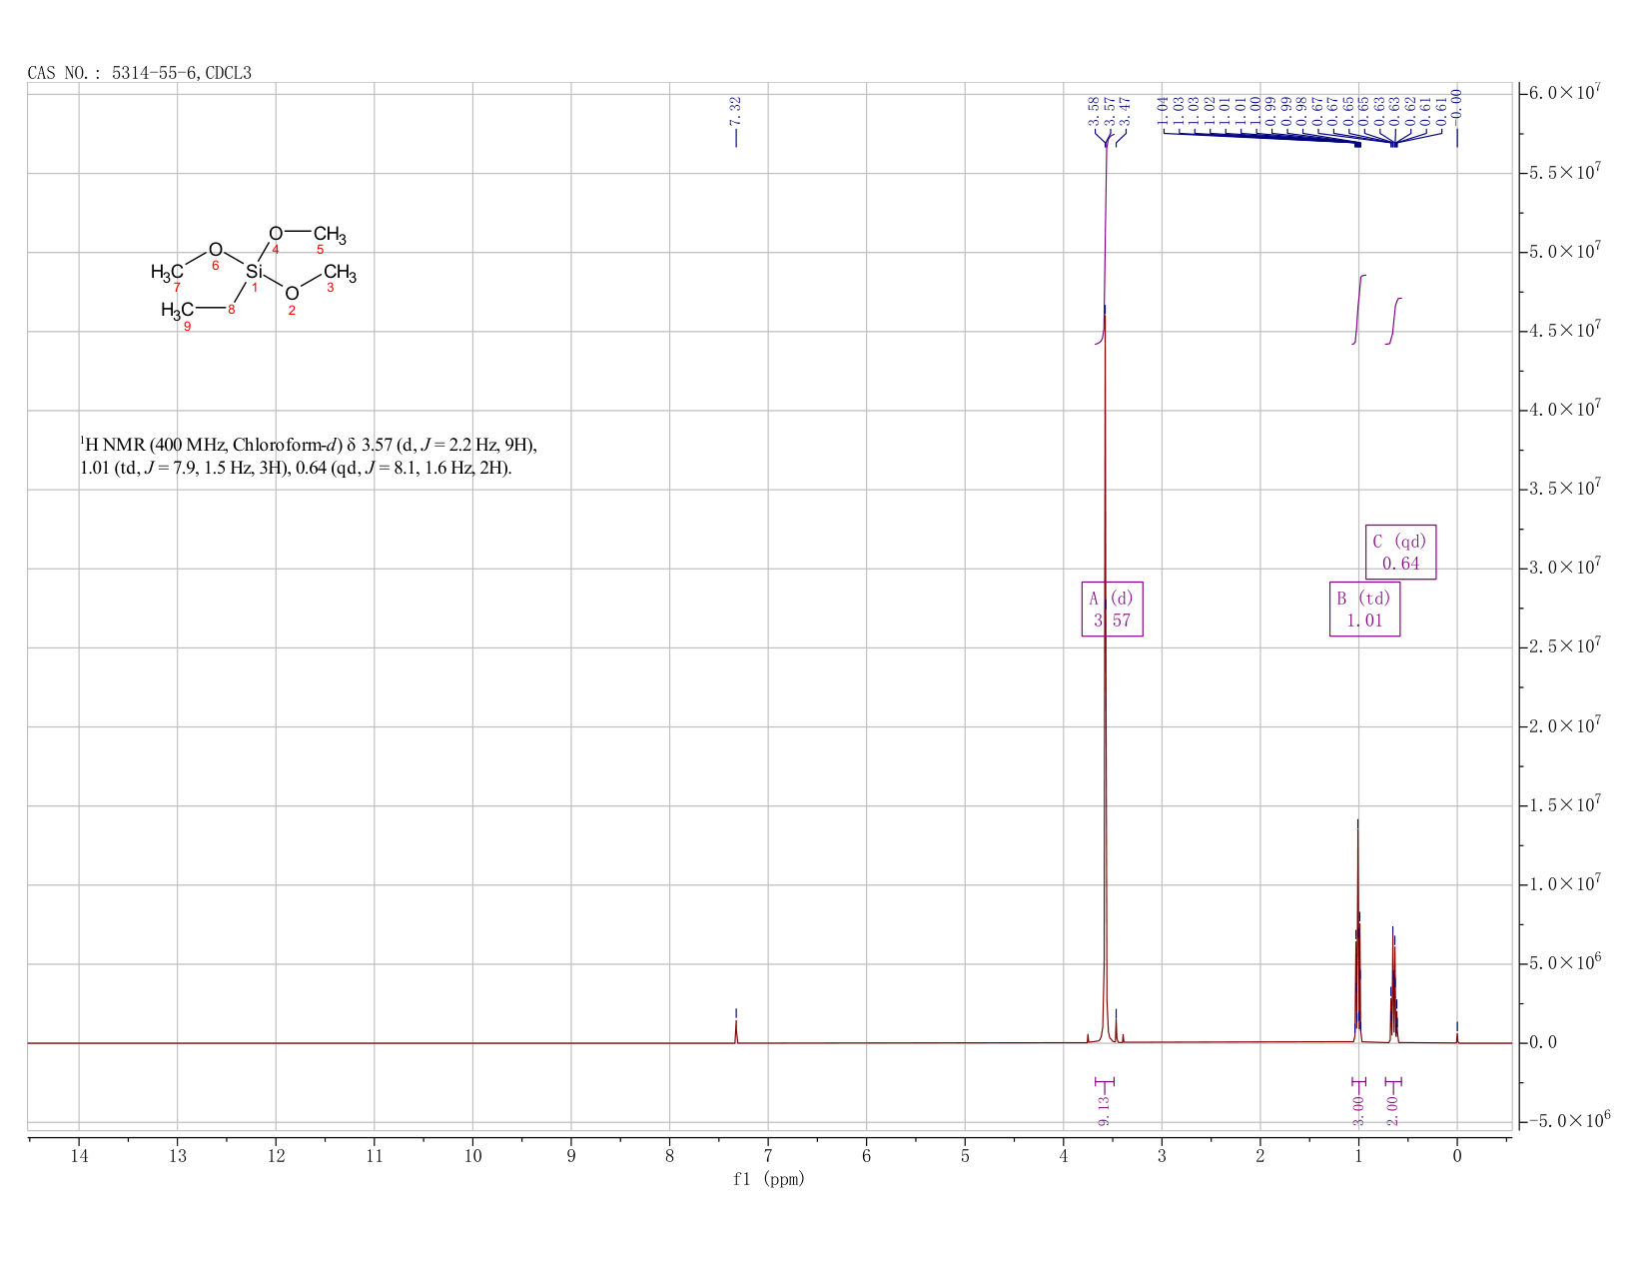The image size is (1648, 1274).
Task: Click the 0.00 TMS peak label
Action: 1456,105
